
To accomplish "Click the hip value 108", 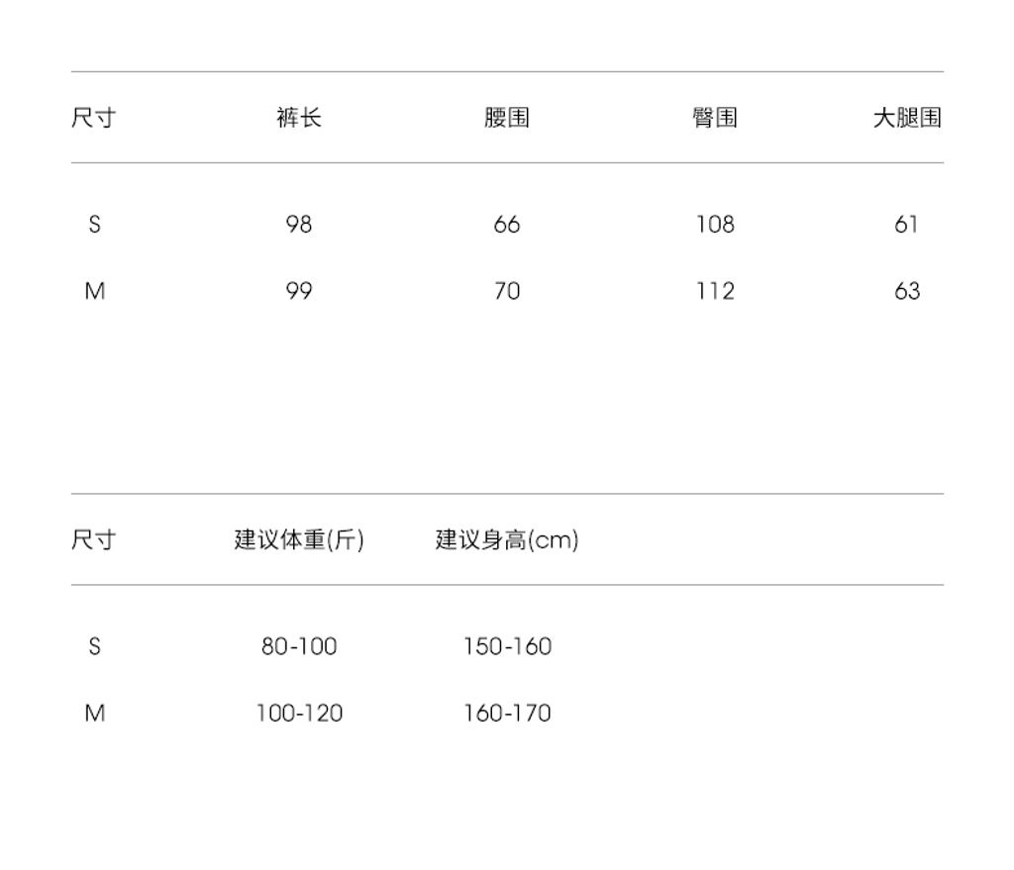I will click(x=715, y=225).
